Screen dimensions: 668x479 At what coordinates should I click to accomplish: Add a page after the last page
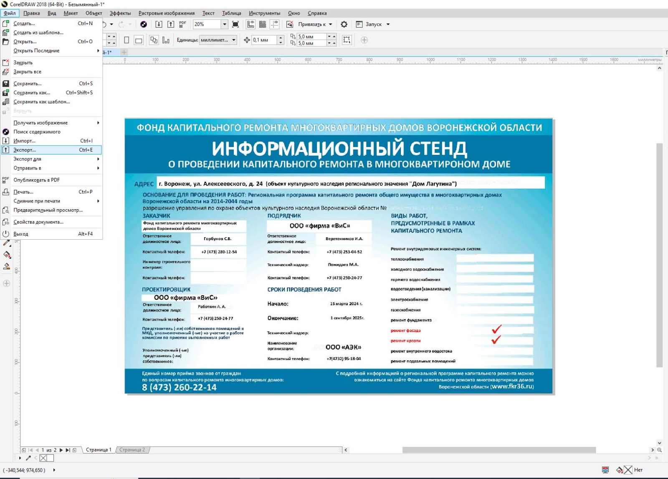point(74,450)
